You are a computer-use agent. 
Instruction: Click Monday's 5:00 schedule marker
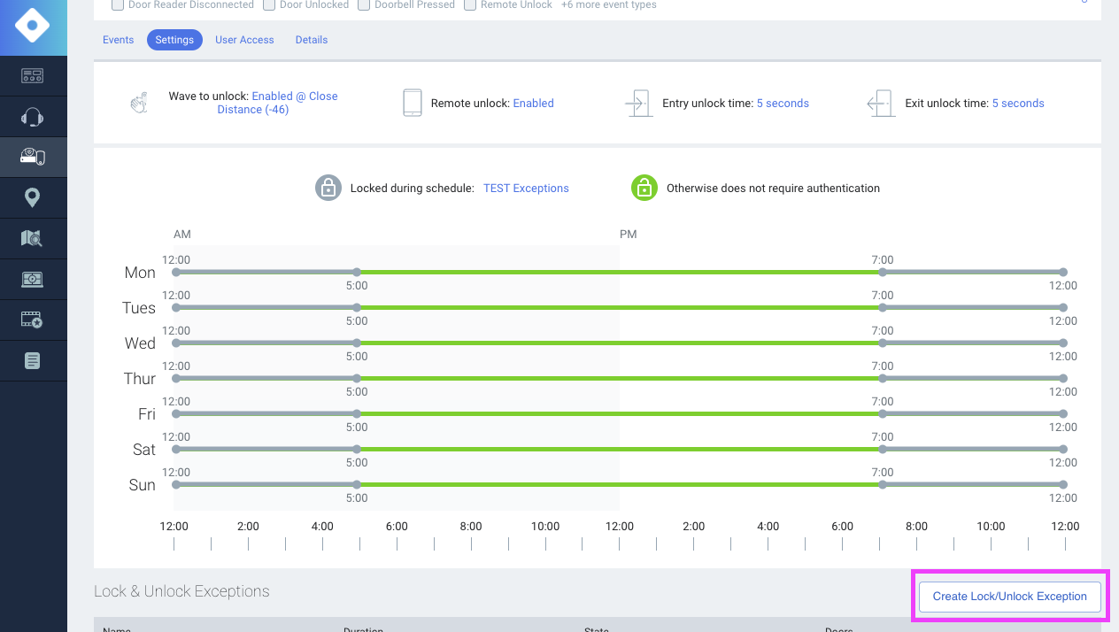(x=357, y=273)
